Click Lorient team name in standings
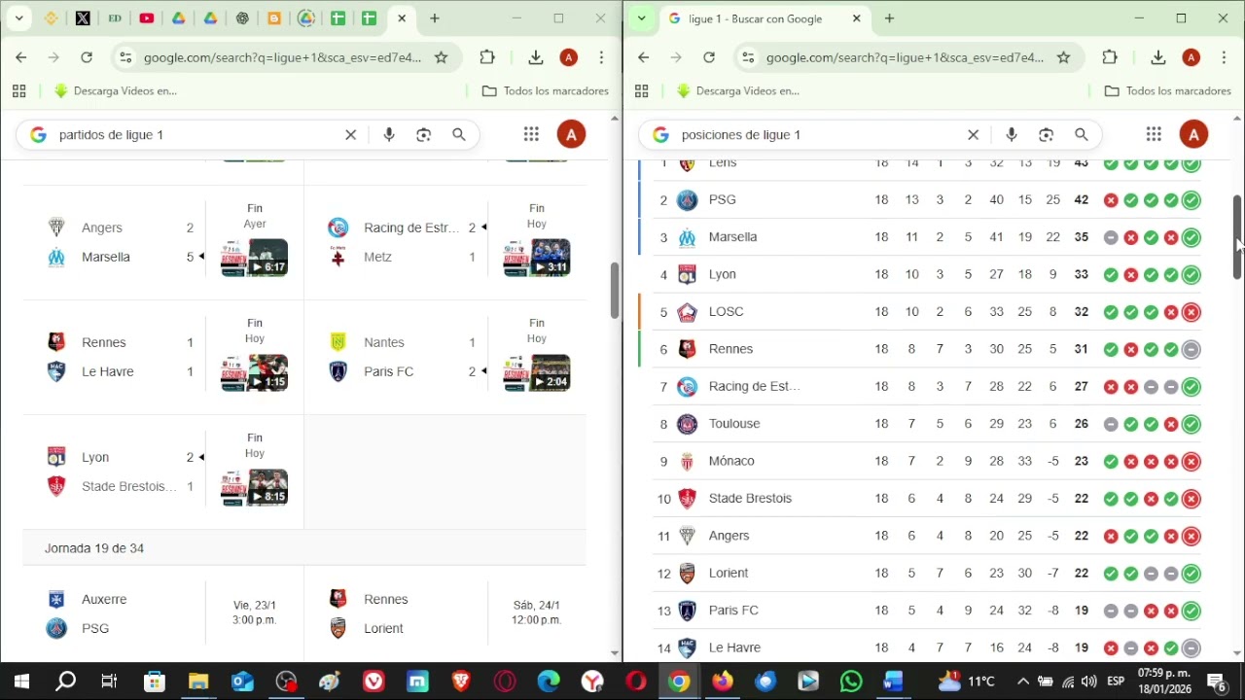Image resolution: width=1245 pixels, height=700 pixels. [729, 573]
